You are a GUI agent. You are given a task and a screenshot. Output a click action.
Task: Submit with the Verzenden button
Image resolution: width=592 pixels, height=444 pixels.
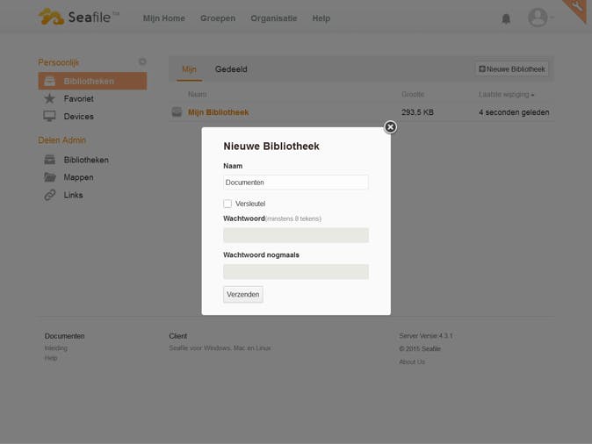click(242, 294)
